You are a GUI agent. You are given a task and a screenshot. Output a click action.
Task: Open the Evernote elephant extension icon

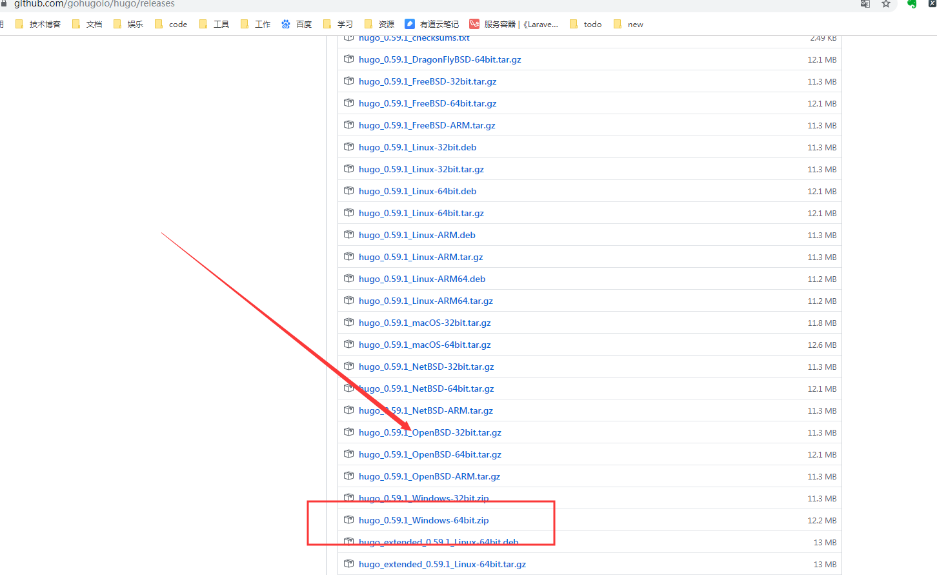click(912, 4)
